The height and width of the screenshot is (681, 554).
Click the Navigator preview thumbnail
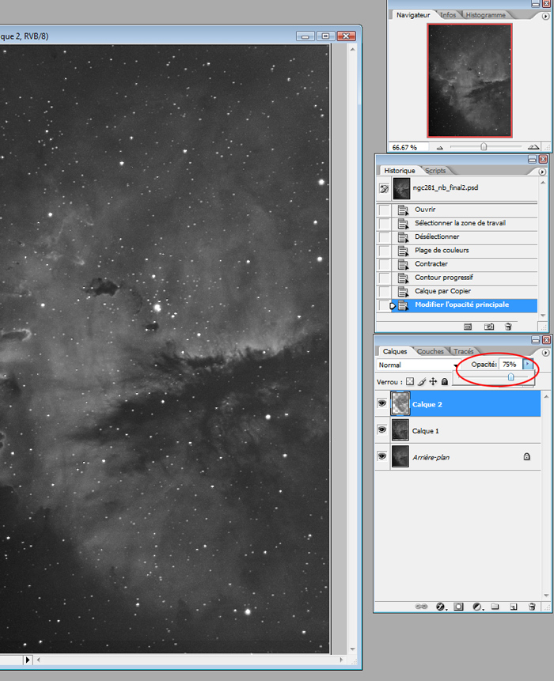pos(469,81)
